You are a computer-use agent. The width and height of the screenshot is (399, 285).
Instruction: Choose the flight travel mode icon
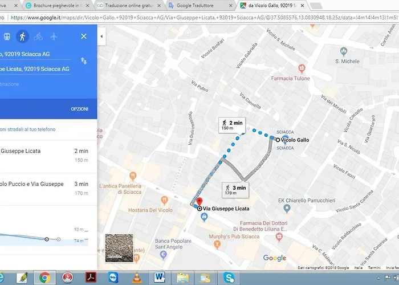coord(54,36)
